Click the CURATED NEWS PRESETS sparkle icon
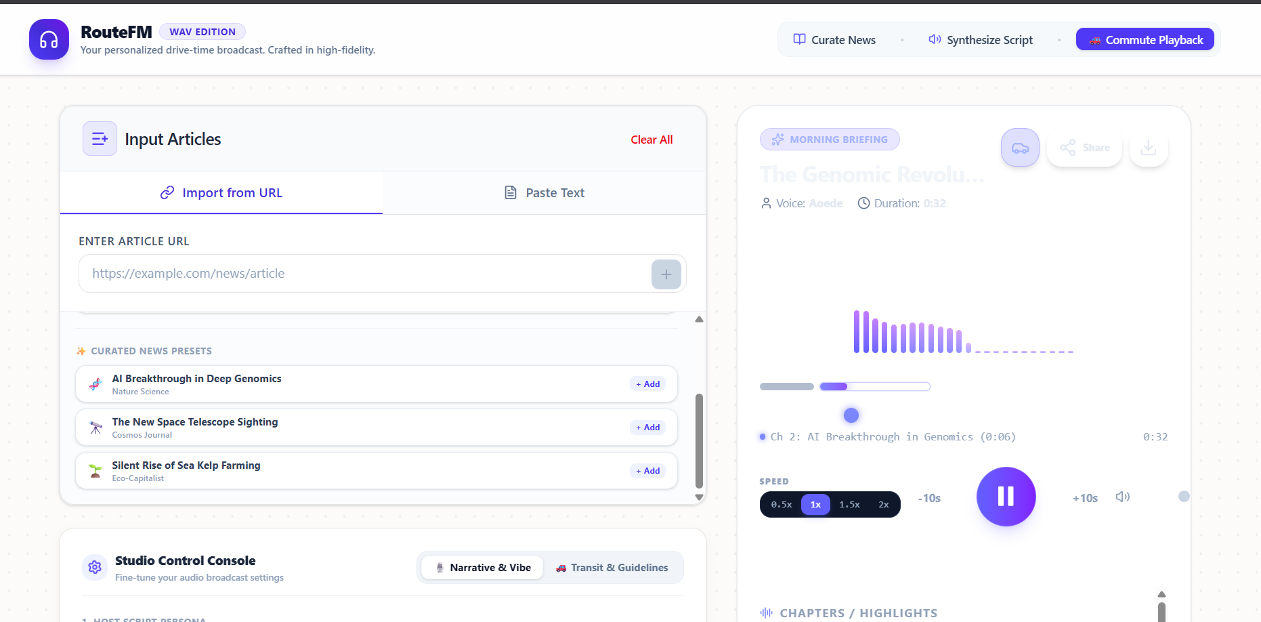The height and width of the screenshot is (622, 1261). pos(81,351)
